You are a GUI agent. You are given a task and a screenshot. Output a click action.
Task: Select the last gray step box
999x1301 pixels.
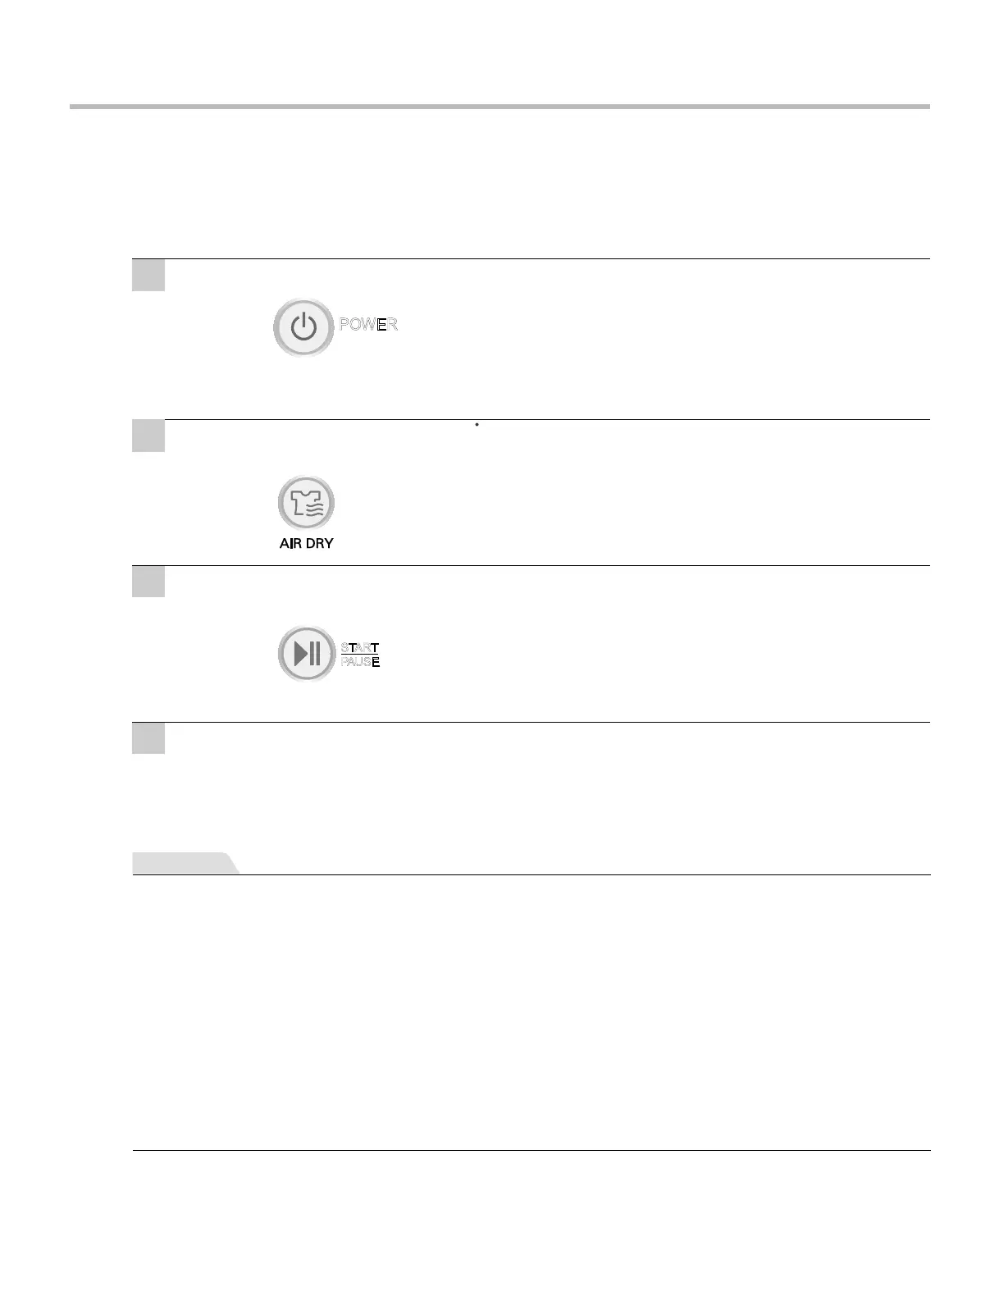pyautogui.click(x=148, y=738)
